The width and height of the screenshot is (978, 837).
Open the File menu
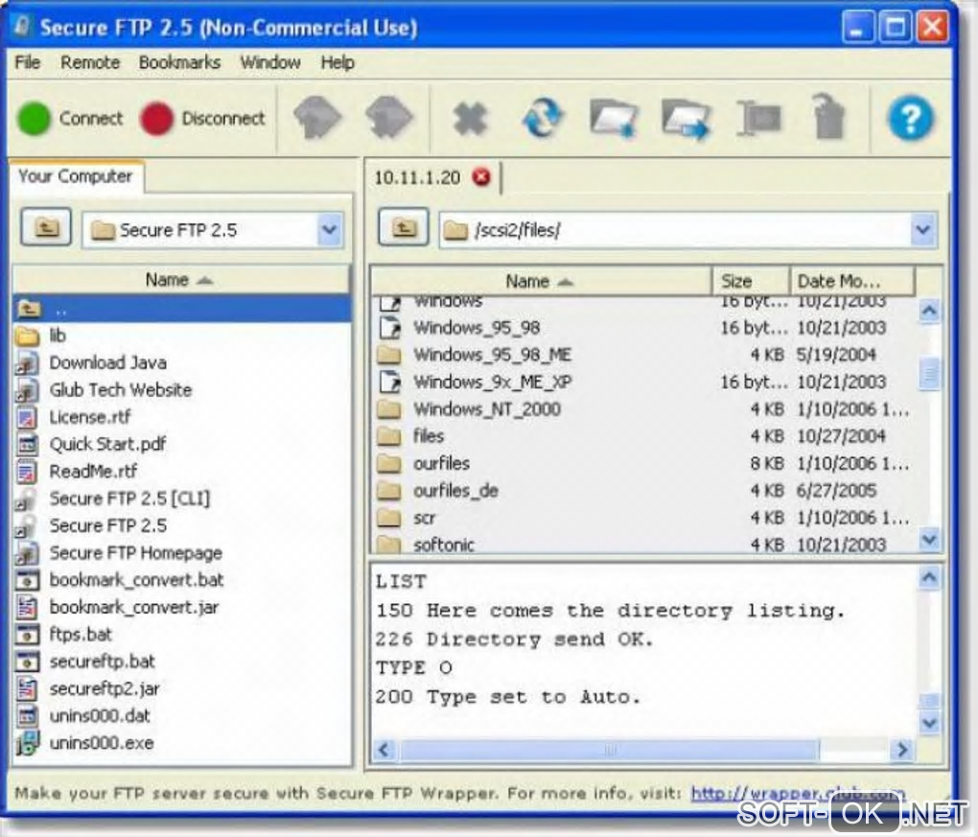click(28, 62)
